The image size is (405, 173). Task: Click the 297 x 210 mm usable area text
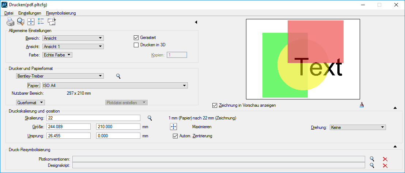[x=79, y=93]
